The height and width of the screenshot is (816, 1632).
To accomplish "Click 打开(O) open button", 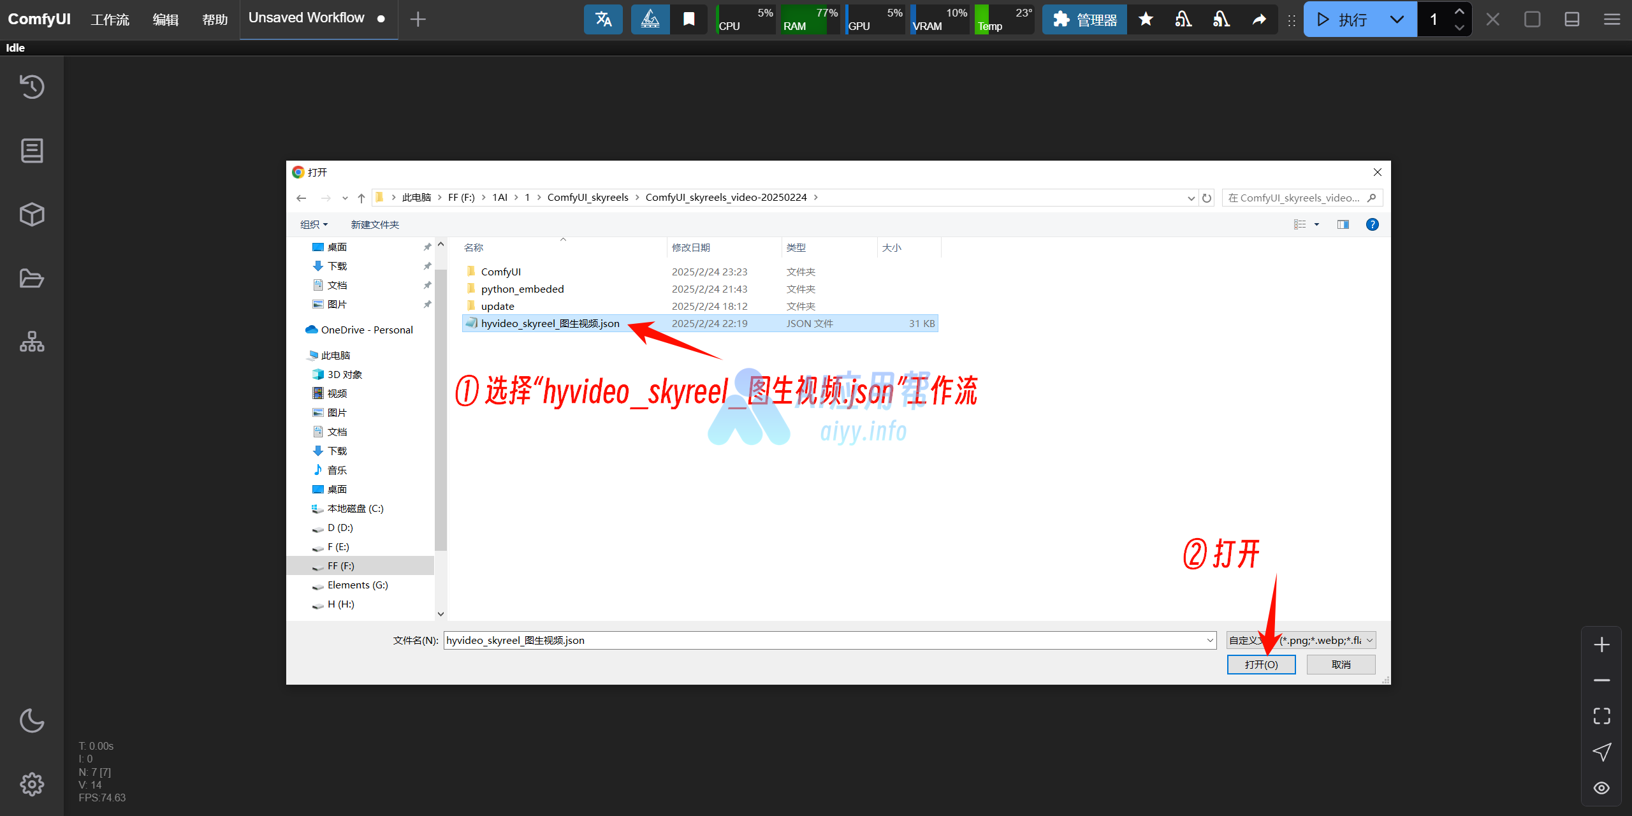I will 1261,664.
